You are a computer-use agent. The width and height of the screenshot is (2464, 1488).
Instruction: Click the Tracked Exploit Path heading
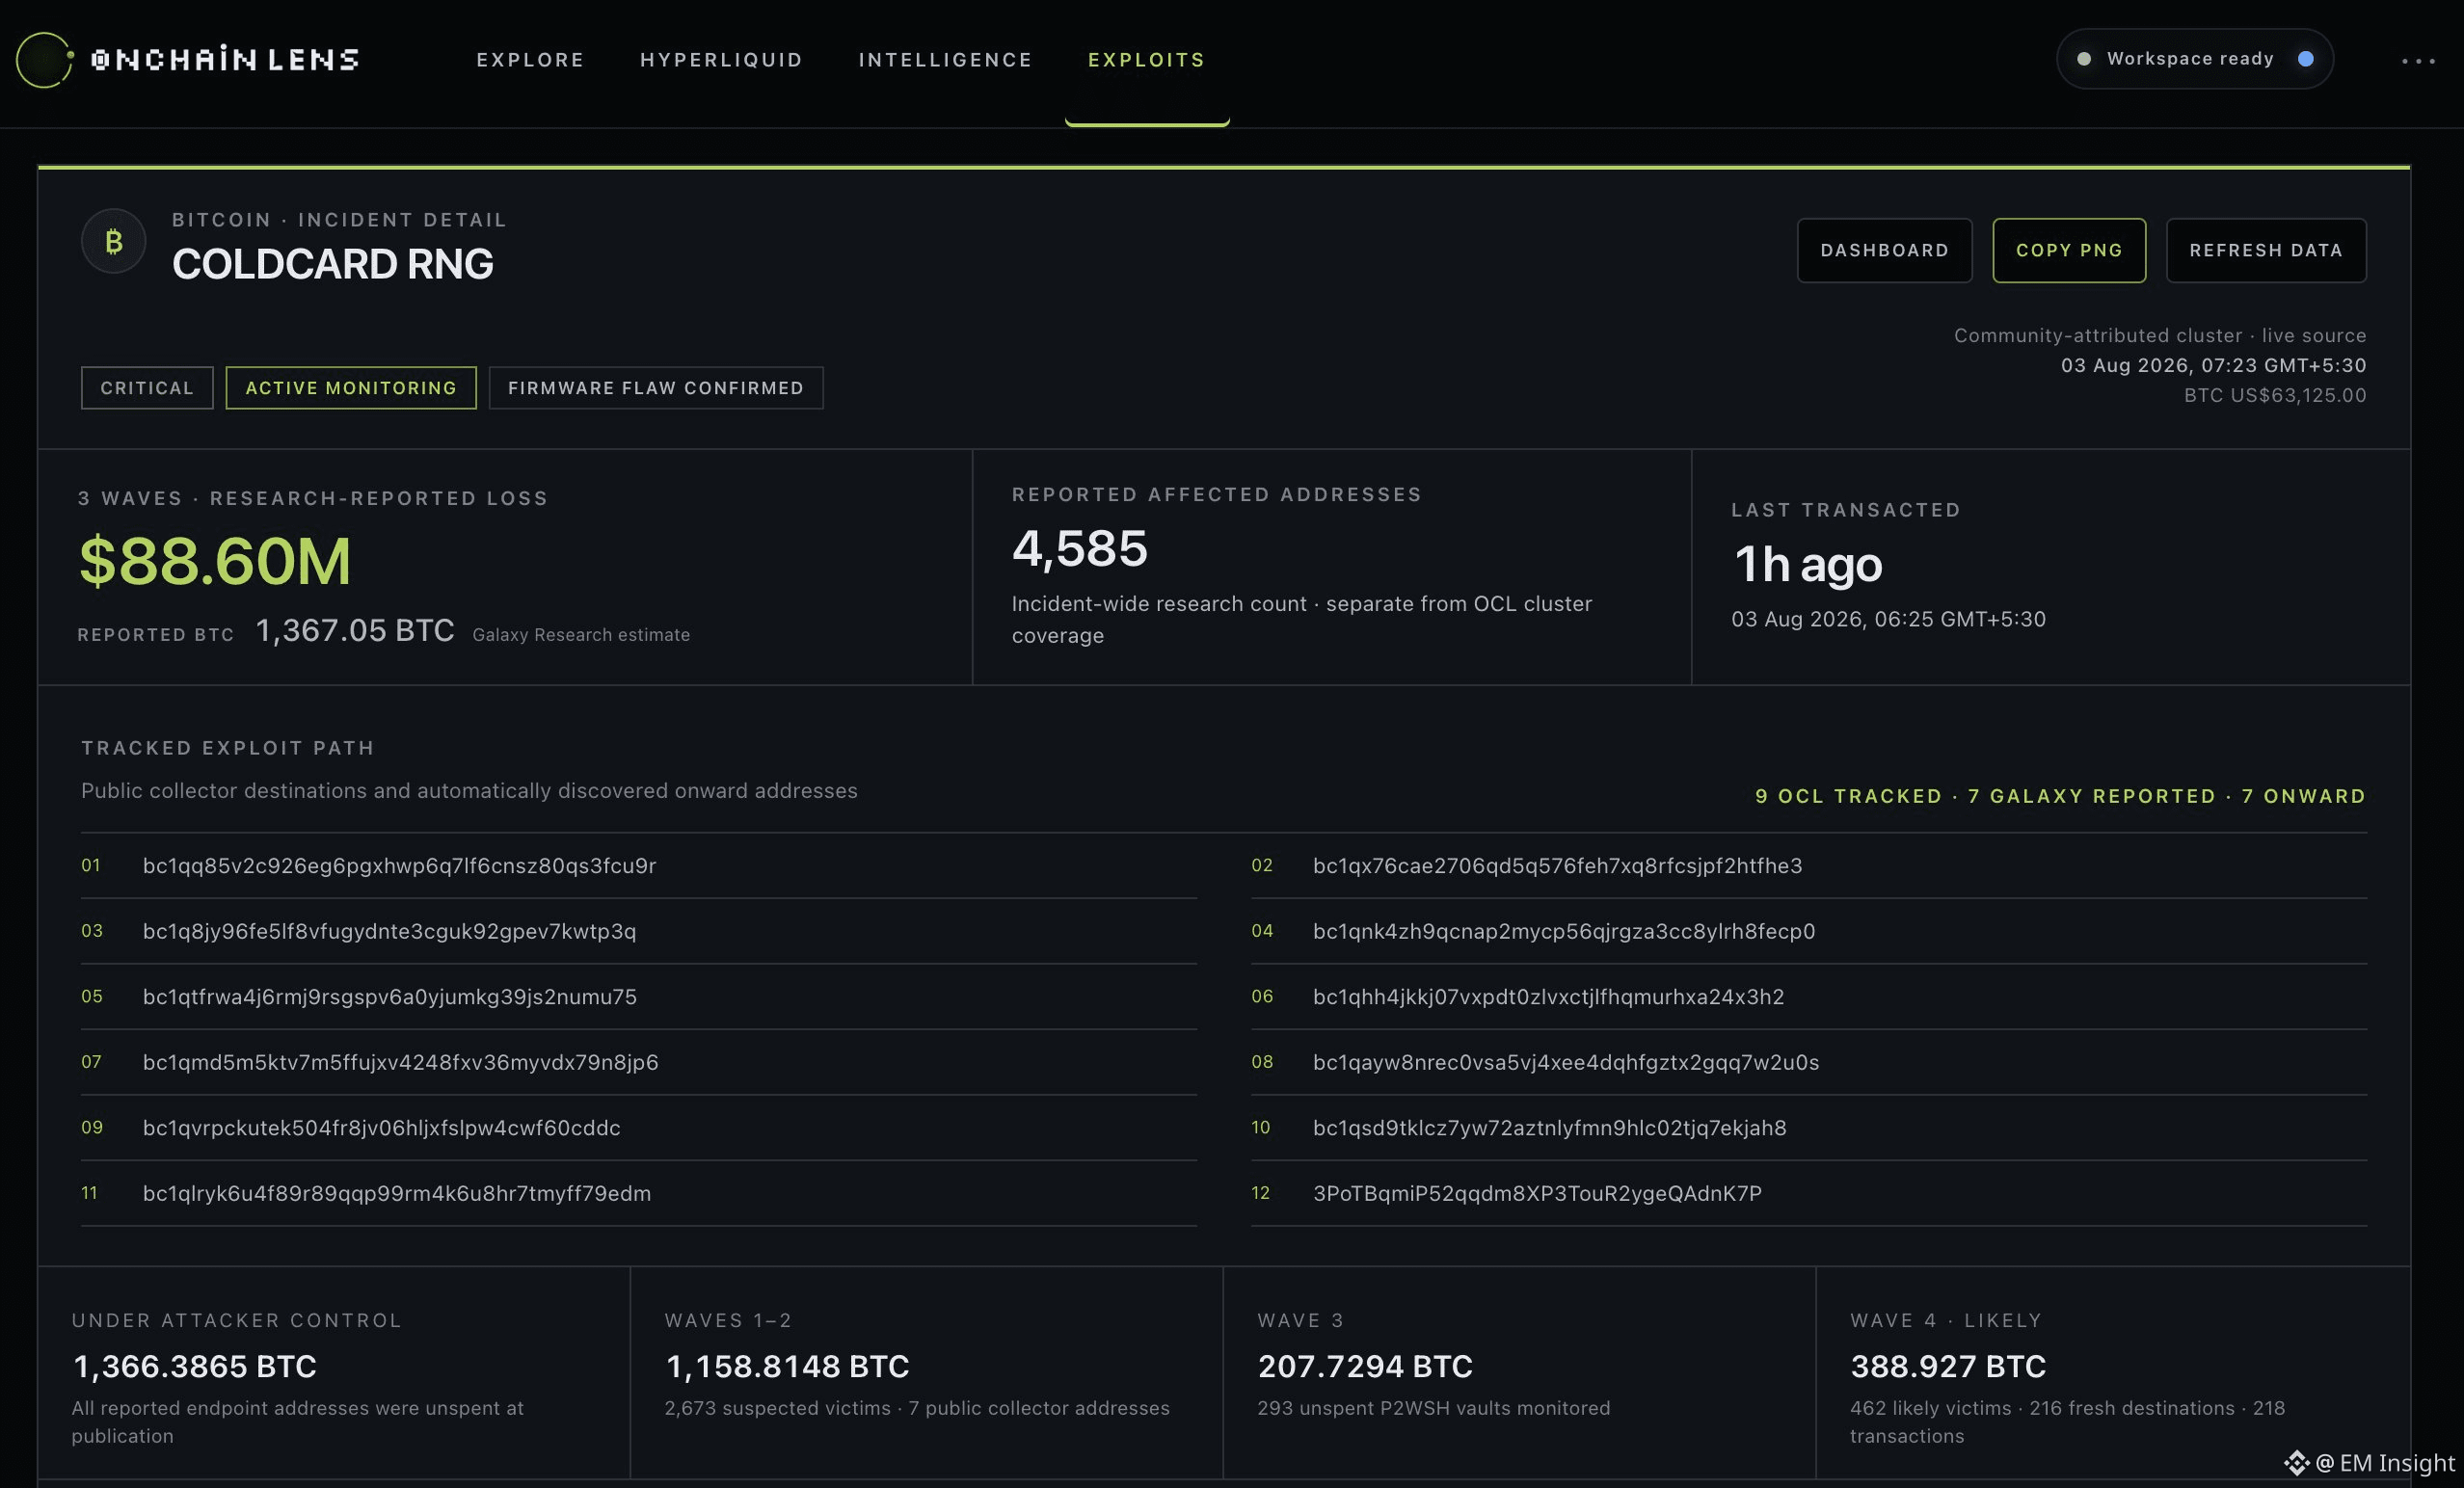[228, 748]
